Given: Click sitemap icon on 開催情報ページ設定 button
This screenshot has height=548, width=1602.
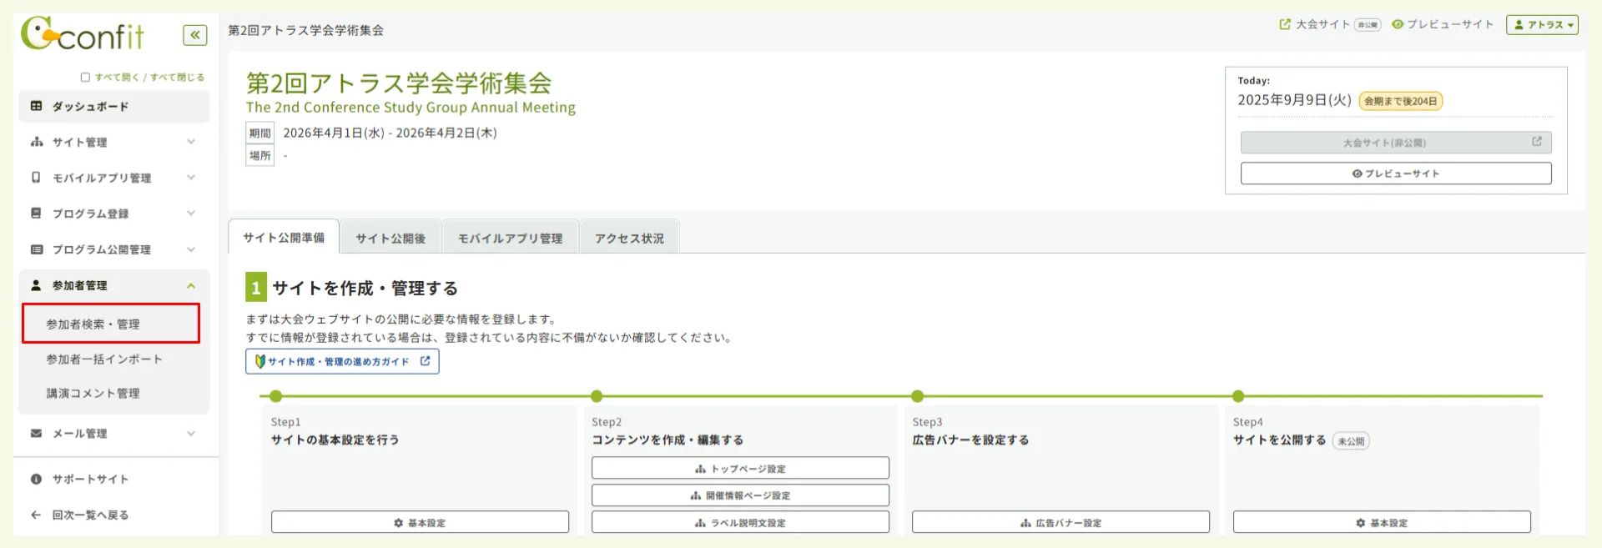Looking at the screenshot, I should [696, 495].
